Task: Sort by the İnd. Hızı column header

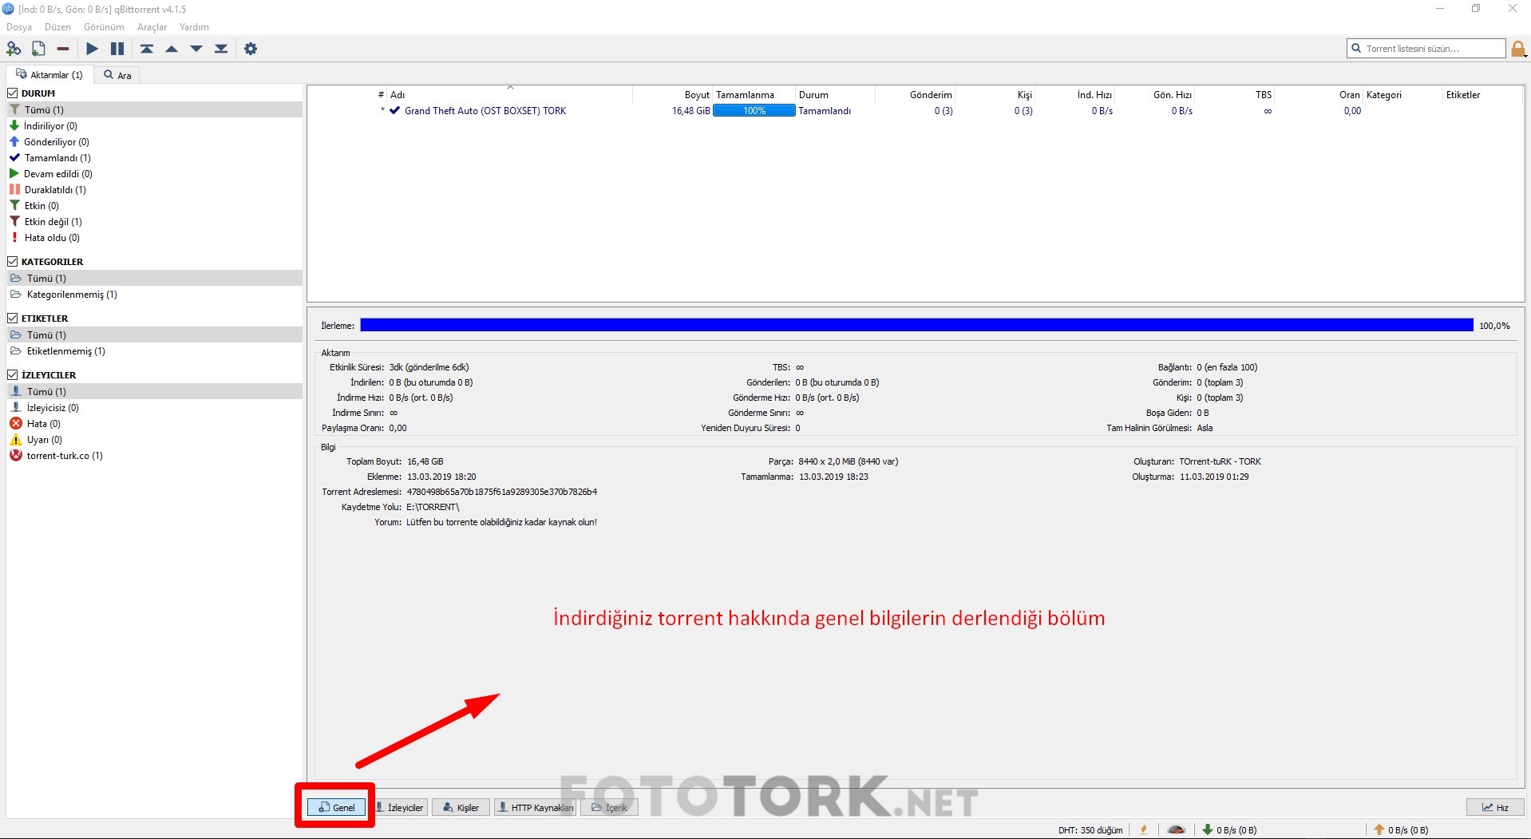Action: pos(1074,95)
